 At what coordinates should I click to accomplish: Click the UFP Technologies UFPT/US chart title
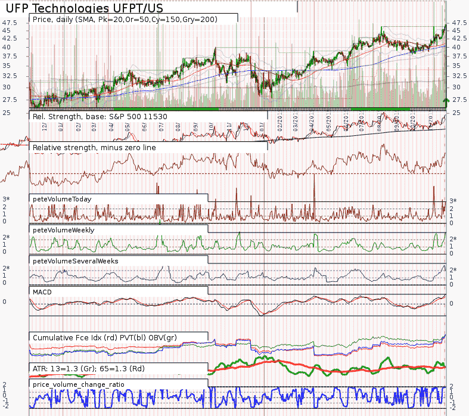pyautogui.click(x=85, y=8)
